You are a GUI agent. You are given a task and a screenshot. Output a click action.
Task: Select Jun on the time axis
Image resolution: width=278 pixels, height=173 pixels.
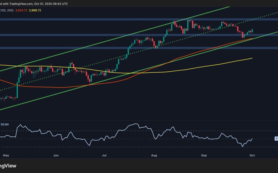(x=56, y=156)
